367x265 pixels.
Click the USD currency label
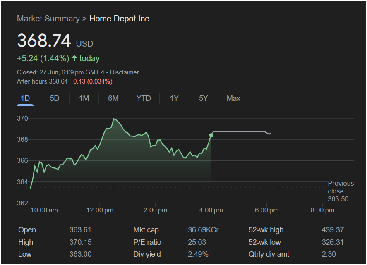(84, 44)
